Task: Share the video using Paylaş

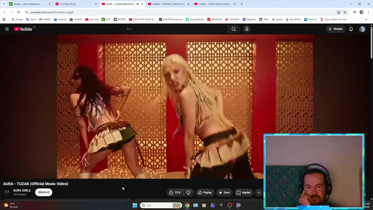Action: 205,192
